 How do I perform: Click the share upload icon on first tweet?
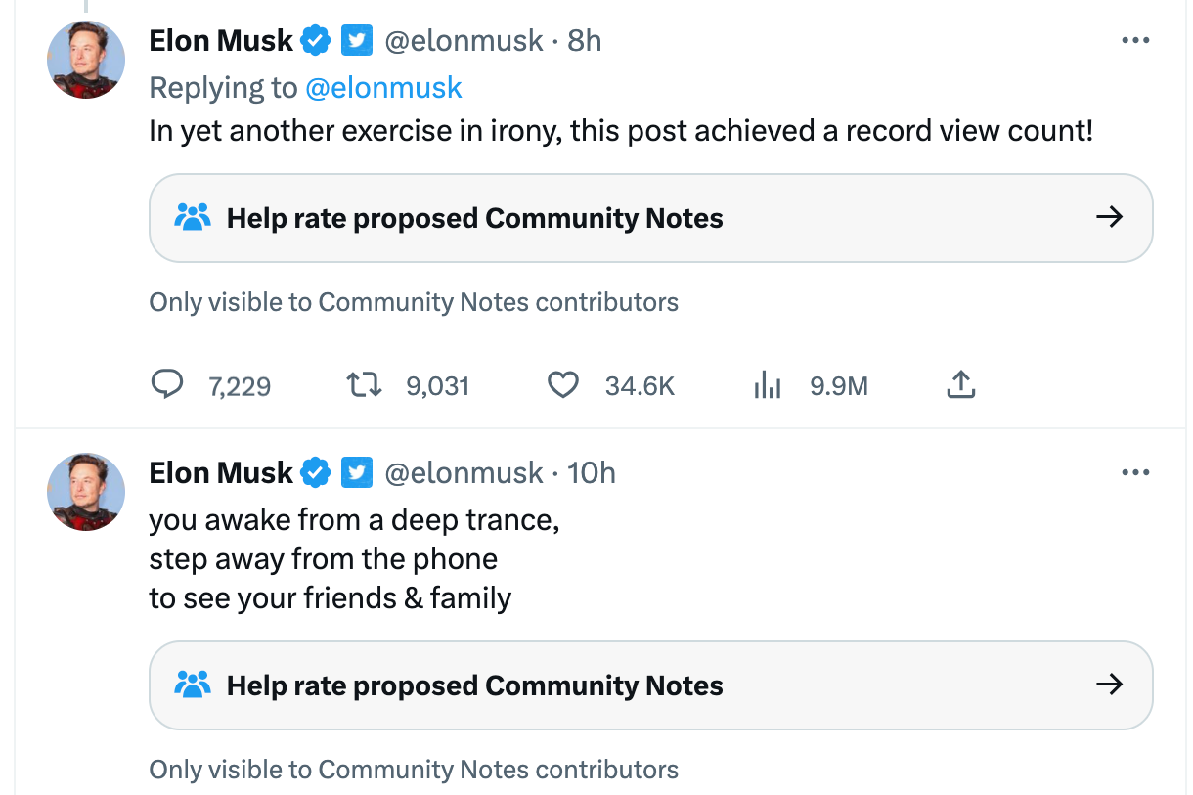pos(960,385)
